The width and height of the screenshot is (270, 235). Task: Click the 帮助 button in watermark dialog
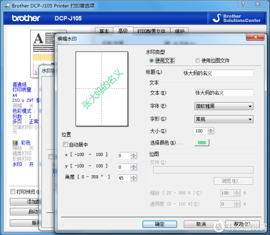pyautogui.click(x=242, y=224)
